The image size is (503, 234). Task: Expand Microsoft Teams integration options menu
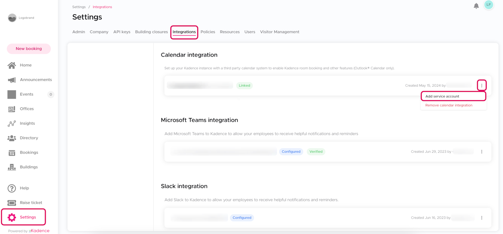click(x=482, y=152)
